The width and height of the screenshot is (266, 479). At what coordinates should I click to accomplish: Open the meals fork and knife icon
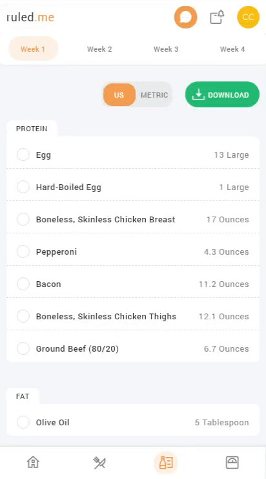pos(99,462)
